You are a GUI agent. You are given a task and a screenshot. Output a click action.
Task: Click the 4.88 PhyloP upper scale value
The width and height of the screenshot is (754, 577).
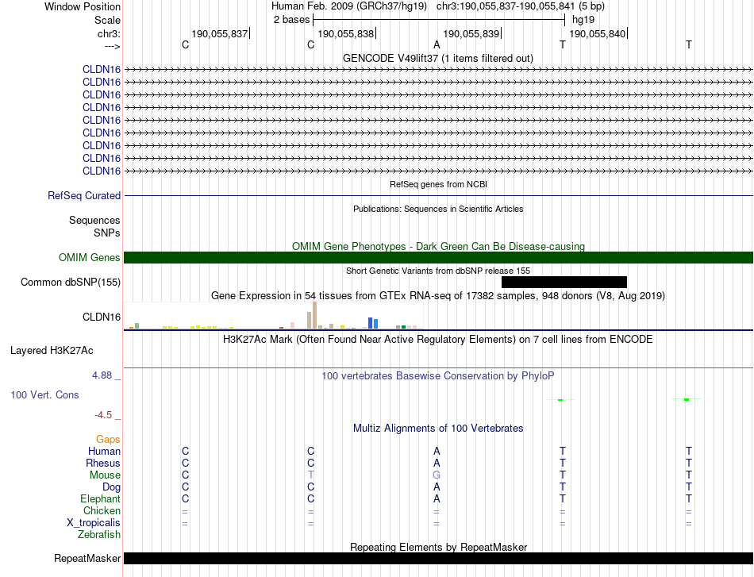[102, 375]
